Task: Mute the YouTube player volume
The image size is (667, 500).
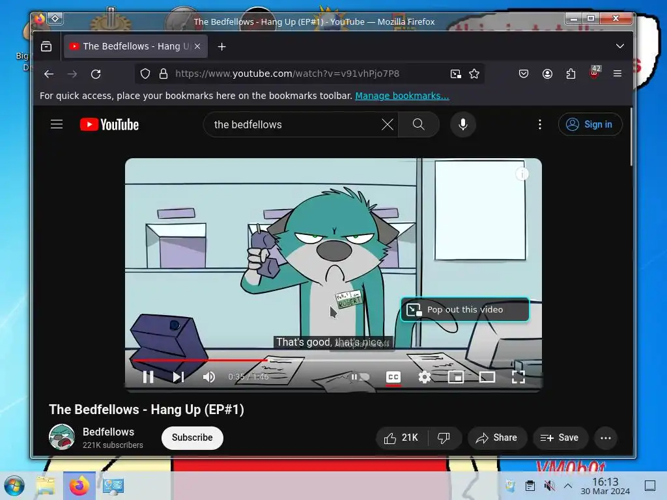Action: 209,377
